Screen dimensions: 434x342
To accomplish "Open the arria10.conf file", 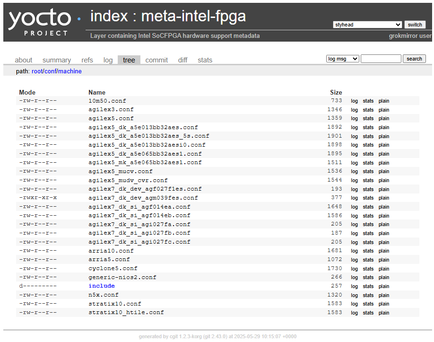I will (x=111, y=251).
